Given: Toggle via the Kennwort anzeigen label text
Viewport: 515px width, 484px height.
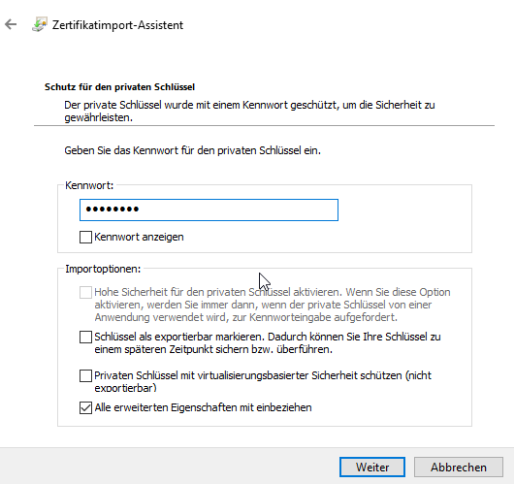Looking at the screenshot, I should pos(139,237).
